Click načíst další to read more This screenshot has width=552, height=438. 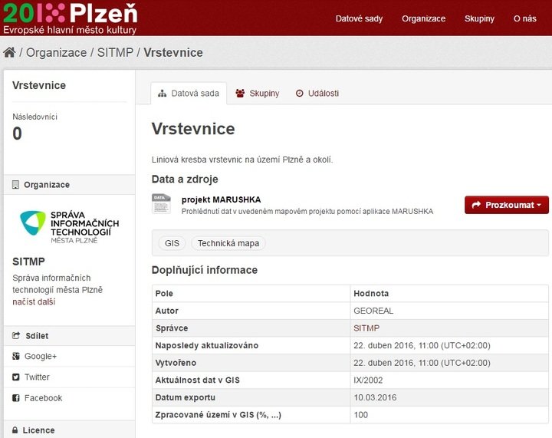tap(34, 301)
